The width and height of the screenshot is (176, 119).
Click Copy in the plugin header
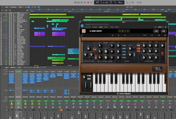click(101, 27)
